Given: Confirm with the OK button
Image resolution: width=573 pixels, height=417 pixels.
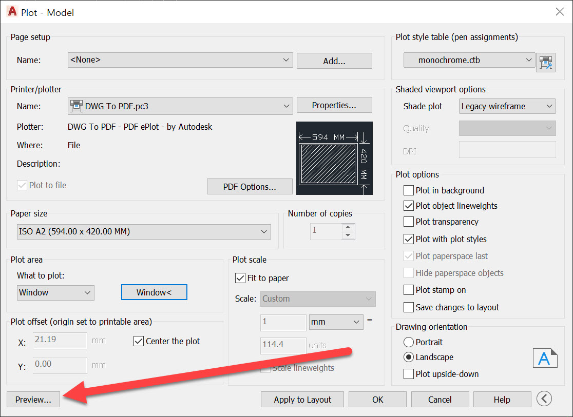Looking at the screenshot, I should click(377, 400).
